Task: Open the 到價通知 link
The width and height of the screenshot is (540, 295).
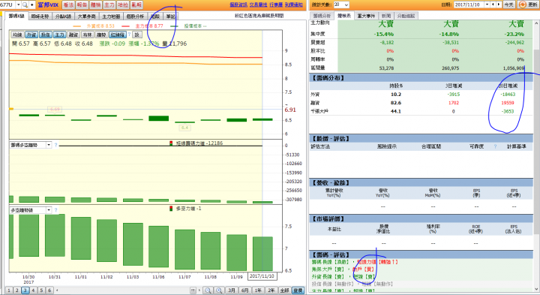Action: [x=294, y=5]
